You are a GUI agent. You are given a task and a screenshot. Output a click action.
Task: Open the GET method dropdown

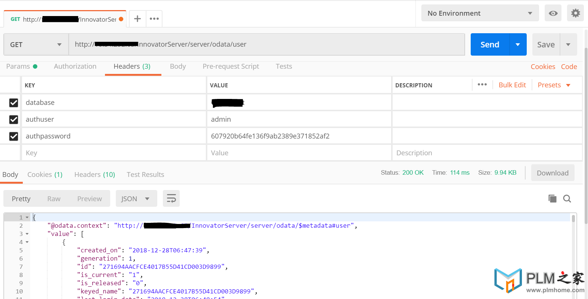36,44
